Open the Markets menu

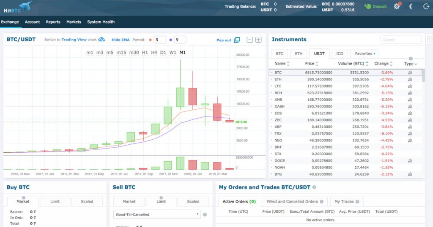coord(74,22)
